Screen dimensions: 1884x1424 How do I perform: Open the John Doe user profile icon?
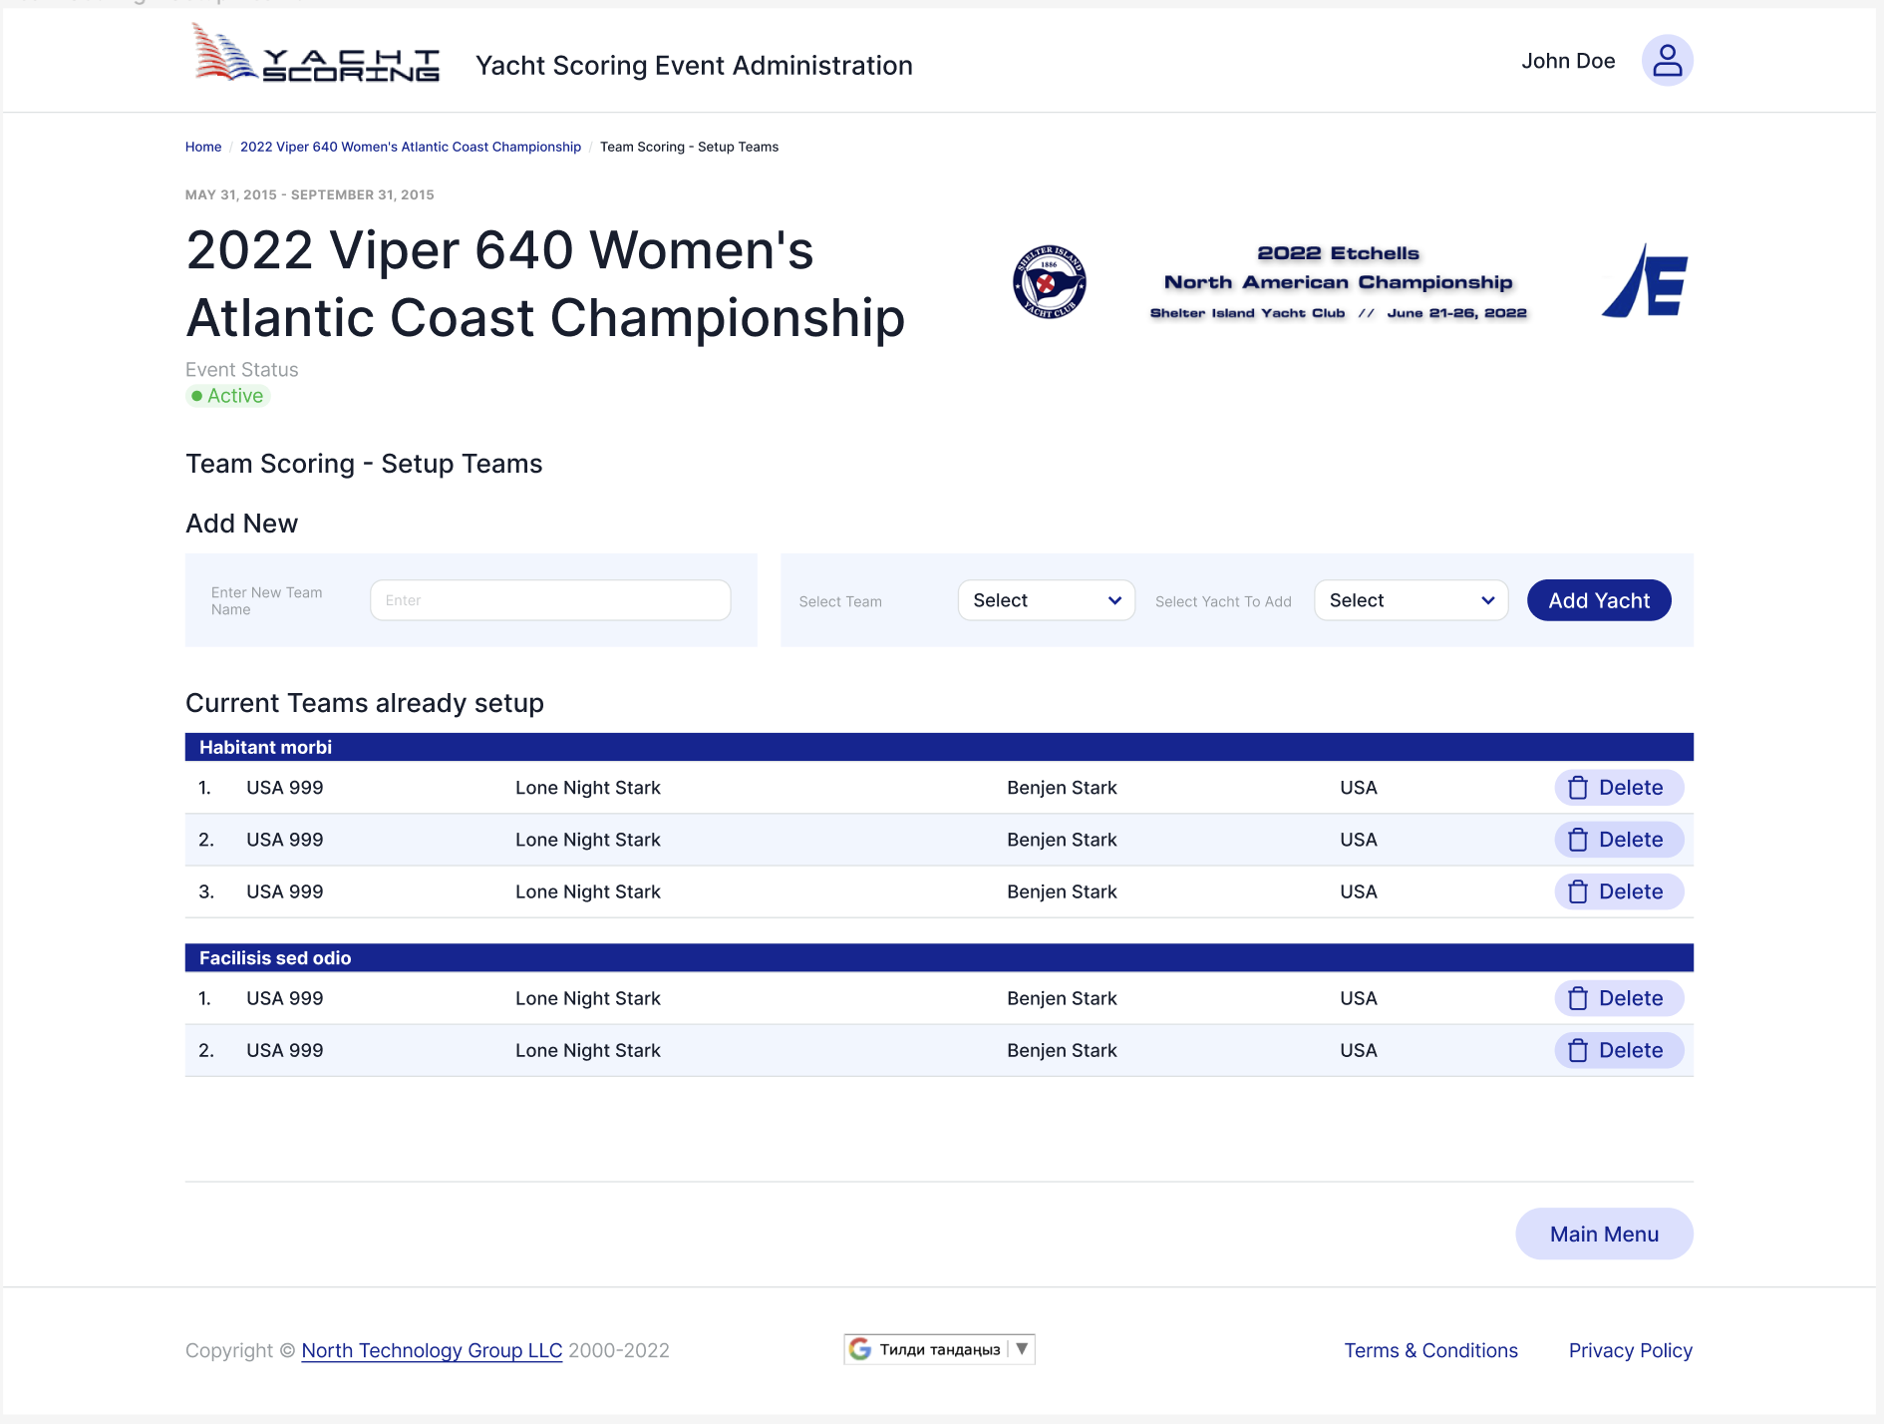pyautogui.click(x=1666, y=60)
